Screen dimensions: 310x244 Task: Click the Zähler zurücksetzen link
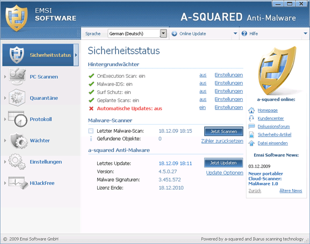pyautogui.click(x=222, y=141)
